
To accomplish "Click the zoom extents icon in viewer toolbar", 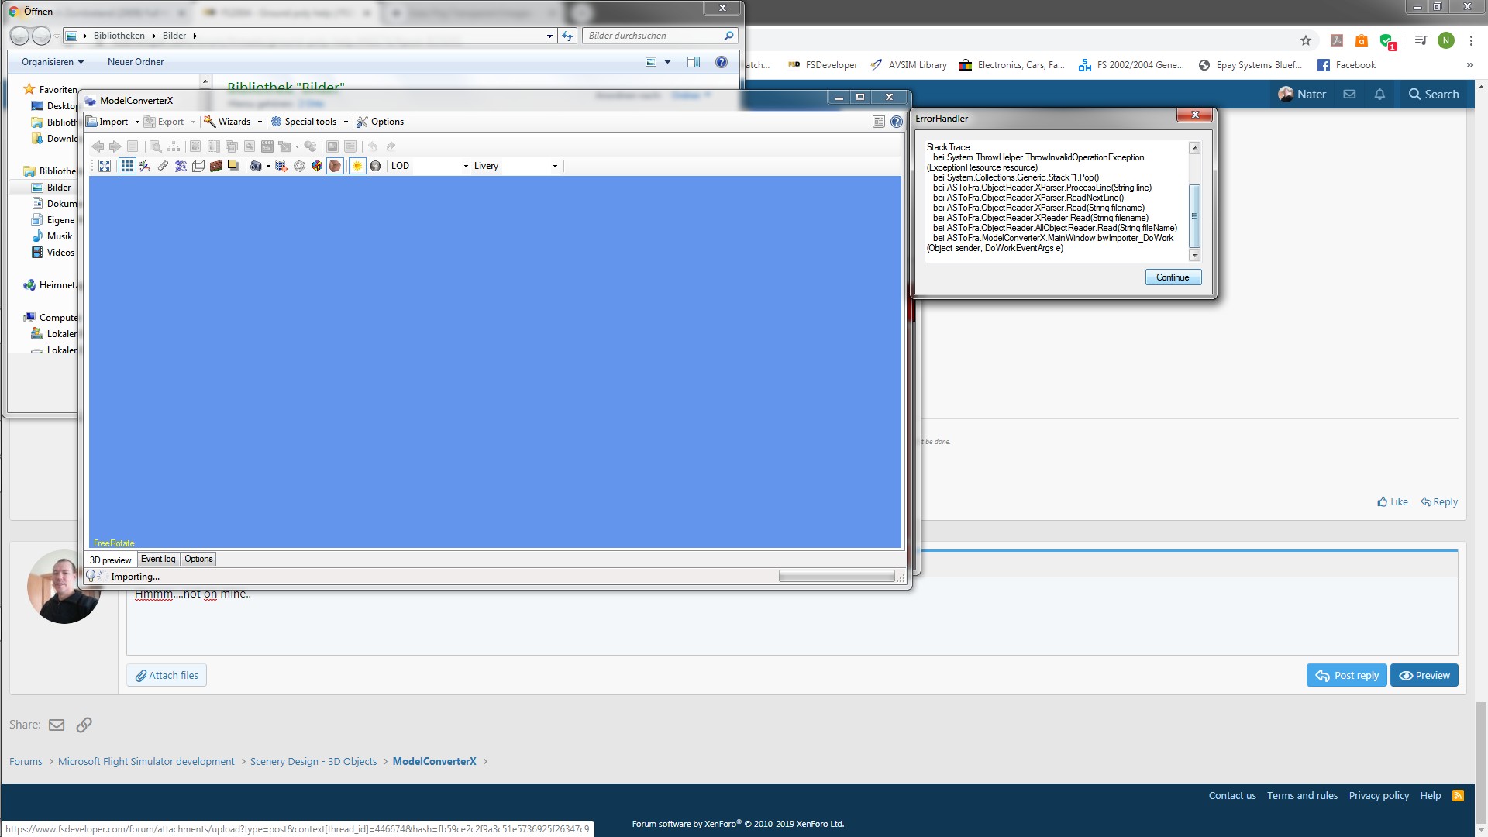I will 105,166.
